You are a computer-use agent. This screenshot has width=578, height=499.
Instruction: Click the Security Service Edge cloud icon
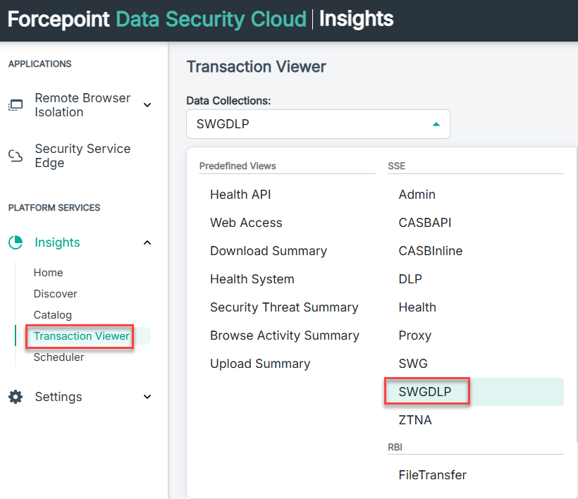click(15, 156)
